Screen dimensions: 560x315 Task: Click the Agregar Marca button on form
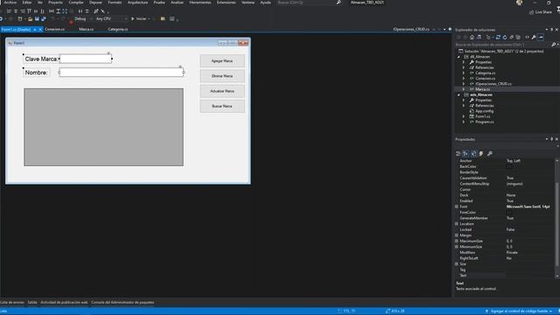[x=222, y=61]
